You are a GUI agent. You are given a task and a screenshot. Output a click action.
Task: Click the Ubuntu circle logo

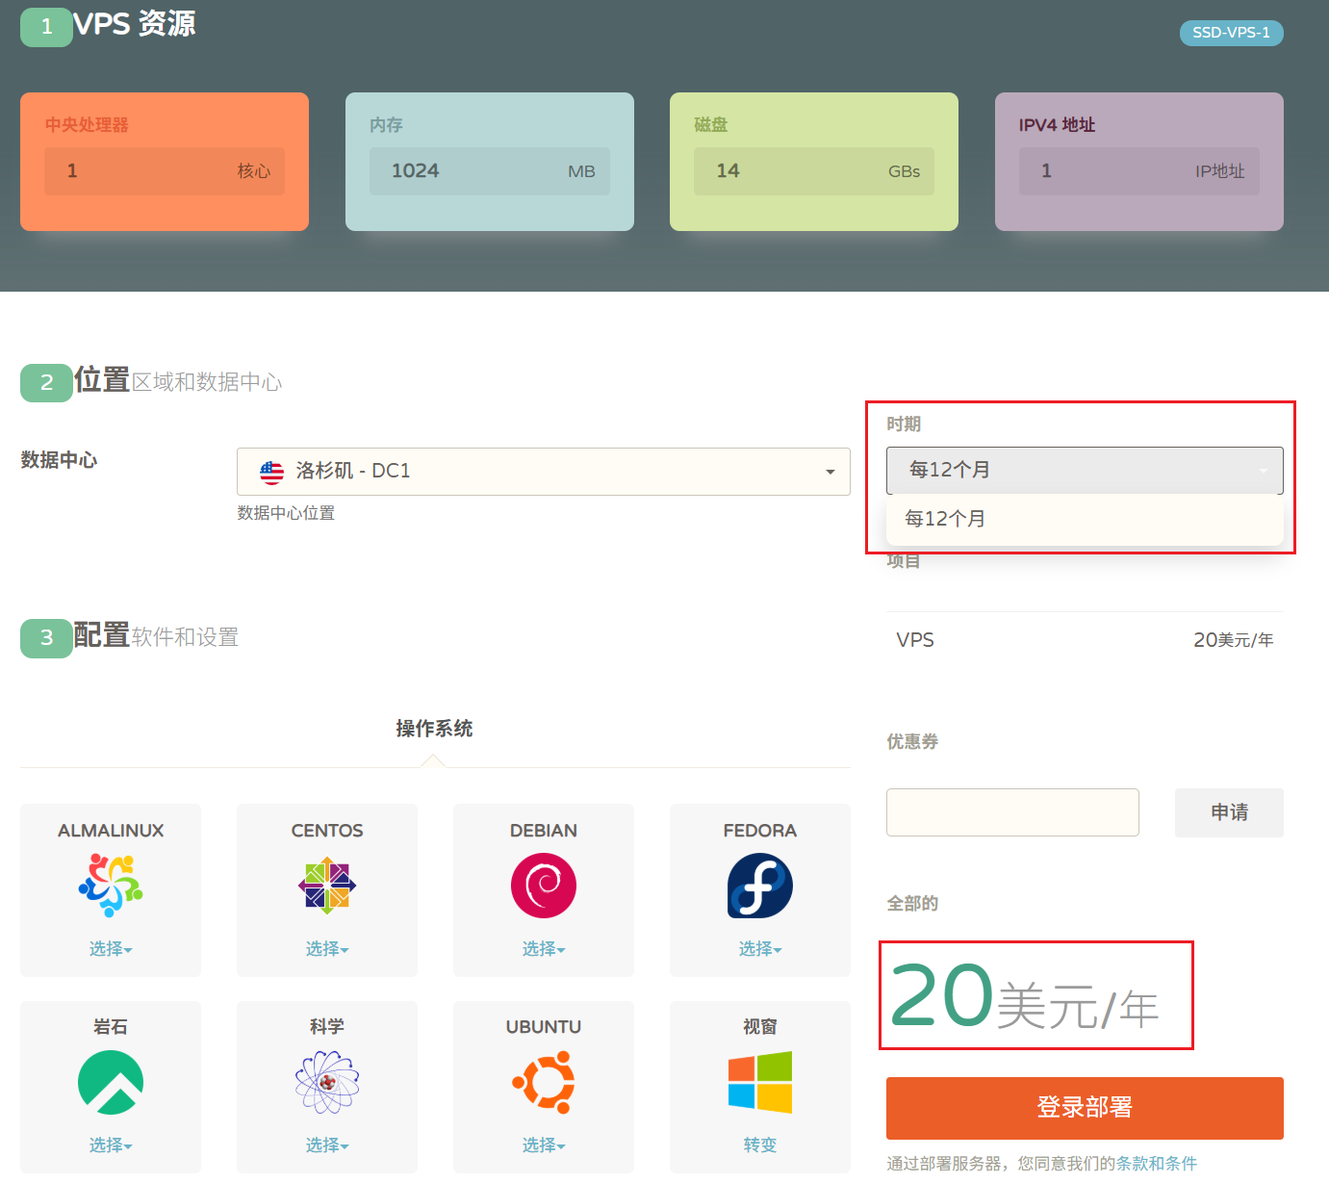tap(544, 1082)
